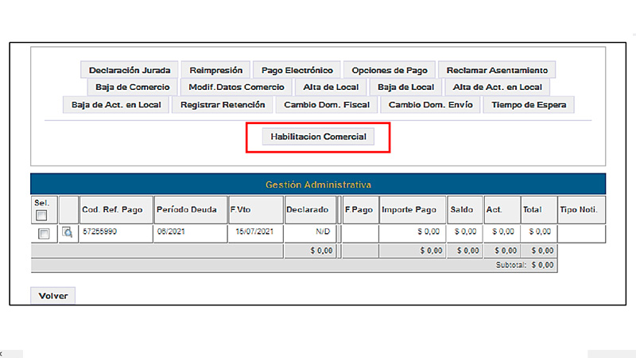Open Alta de Act. en Local
The width and height of the screenshot is (636, 358).
pos(497,87)
